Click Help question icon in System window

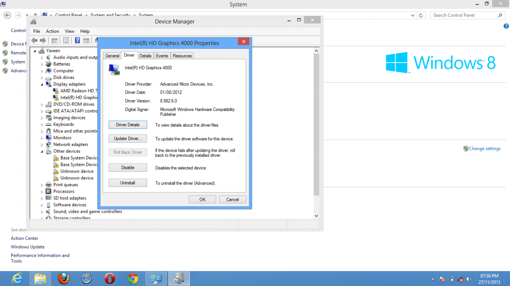click(506, 26)
